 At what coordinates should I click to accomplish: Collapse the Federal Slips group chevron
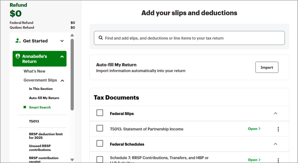[x=275, y=113]
